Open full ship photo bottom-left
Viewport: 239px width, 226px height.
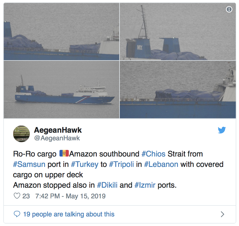(61, 89)
